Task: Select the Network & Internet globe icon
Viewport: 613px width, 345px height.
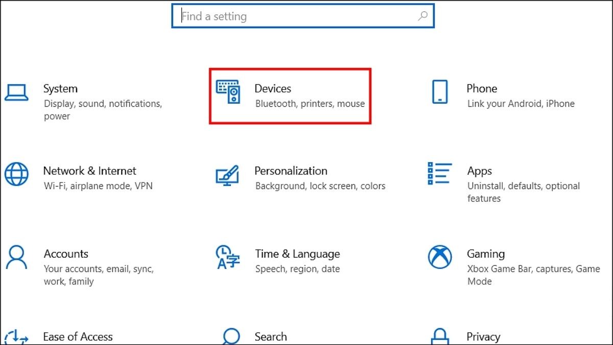Action: (x=16, y=174)
